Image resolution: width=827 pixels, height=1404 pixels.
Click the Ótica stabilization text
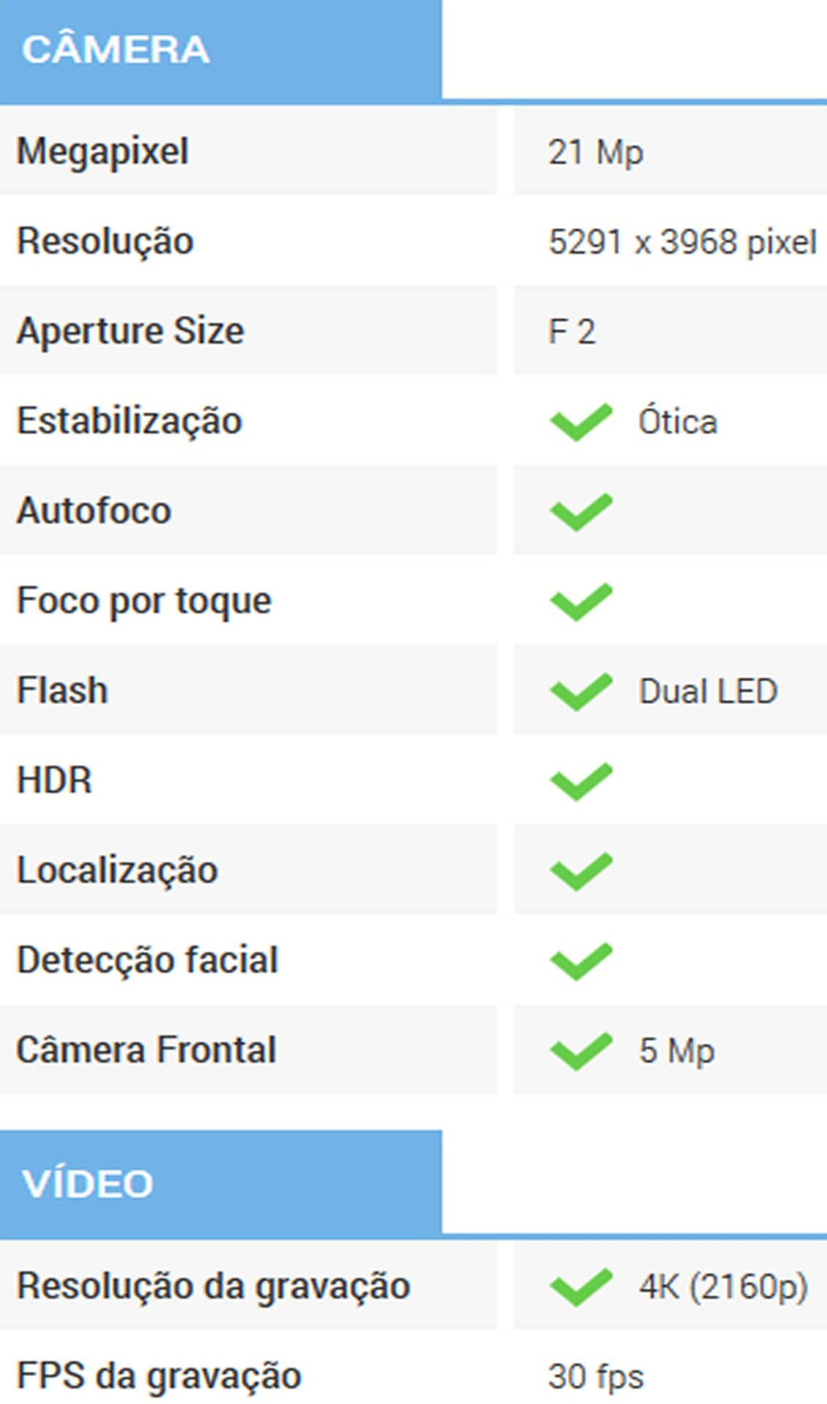[x=677, y=422]
